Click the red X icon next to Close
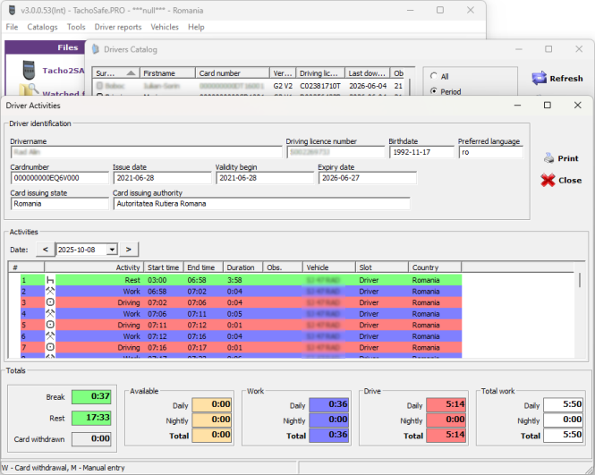 coord(548,180)
